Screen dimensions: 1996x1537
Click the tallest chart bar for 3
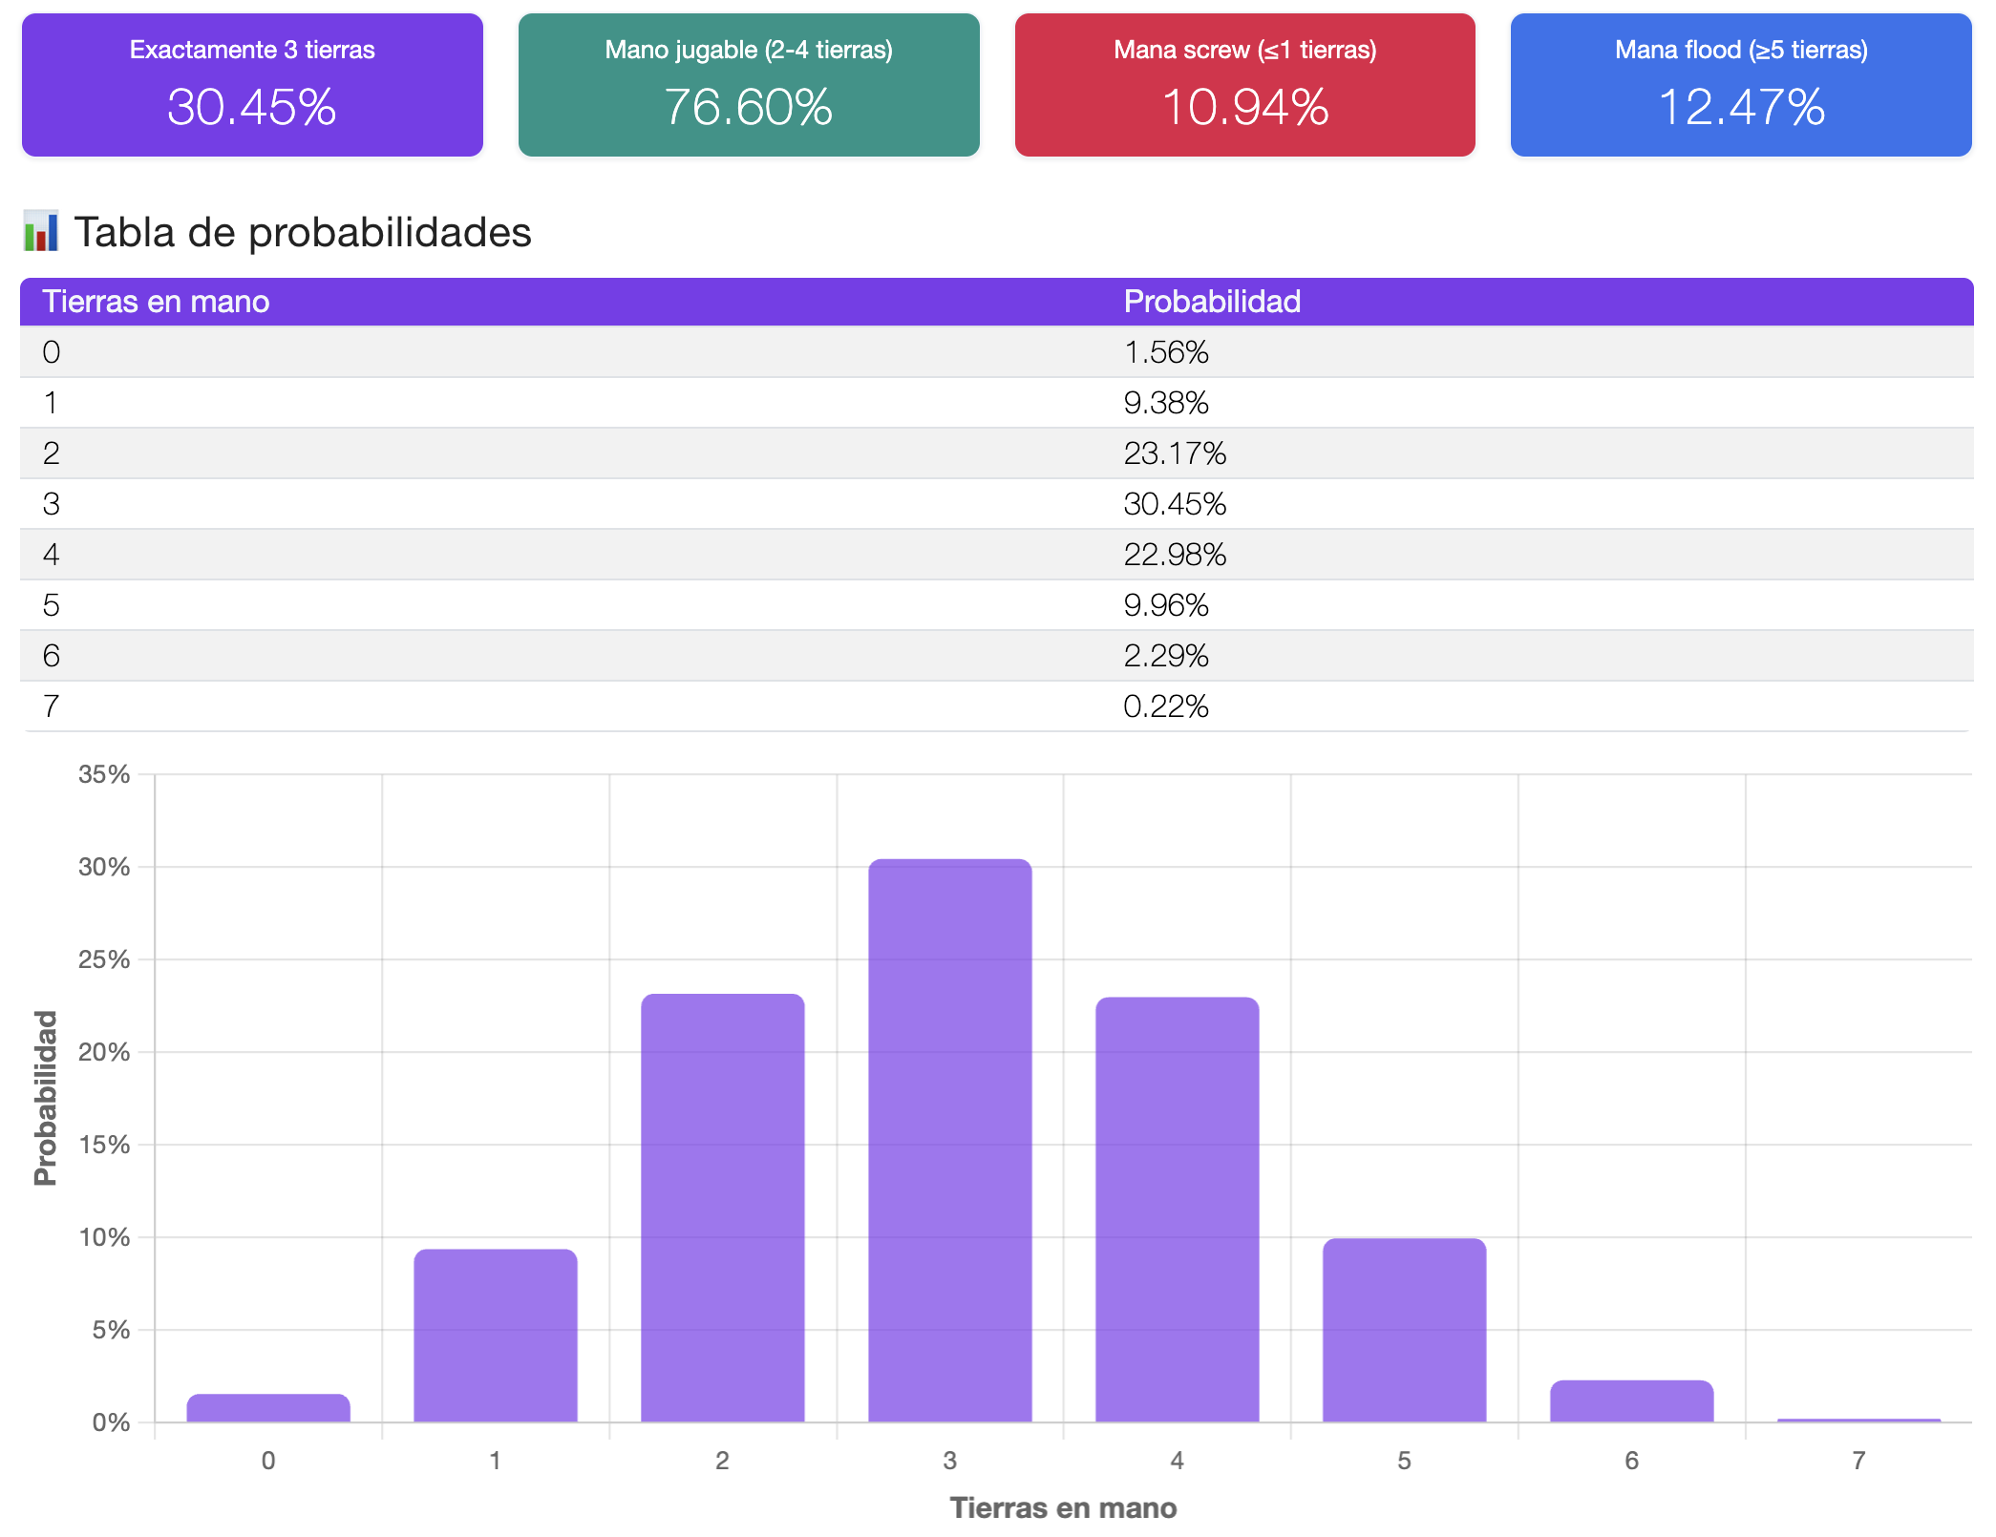coord(949,1141)
